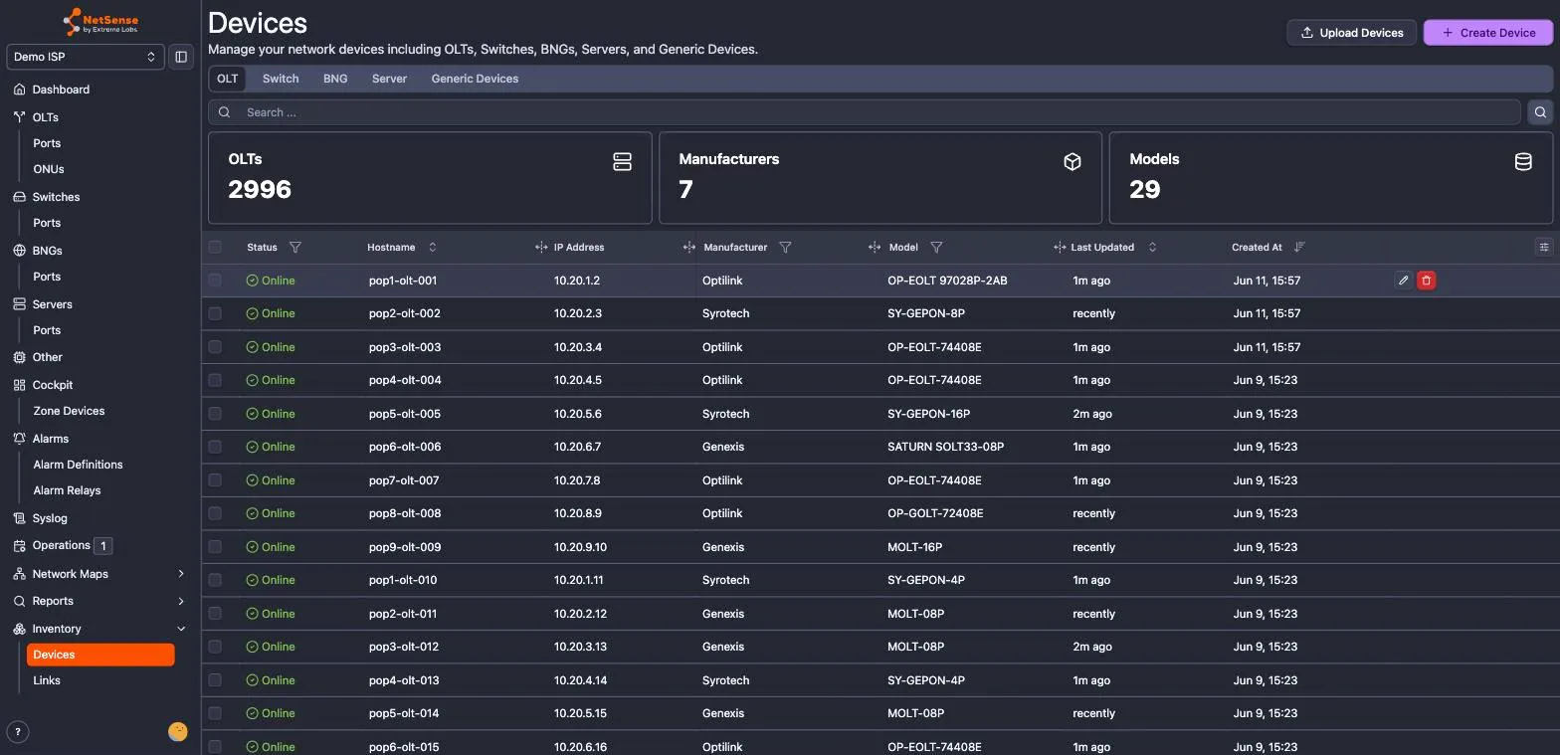
Task: Grab the Last Updated column resize handle
Action: point(1060,247)
